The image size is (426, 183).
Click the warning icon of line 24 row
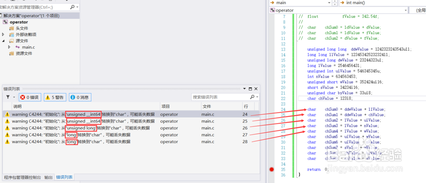pos(7,114)
